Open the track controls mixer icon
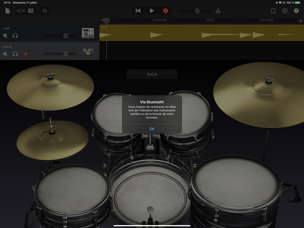The image size is (304, 228). (44, 11)
